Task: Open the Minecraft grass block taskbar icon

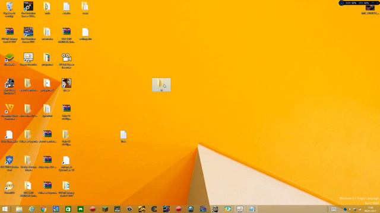Action: click(105, 209)
